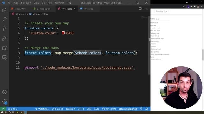Screen dimensions: 204x114
Task: Open the Extensions view
Action: point(4,48)
